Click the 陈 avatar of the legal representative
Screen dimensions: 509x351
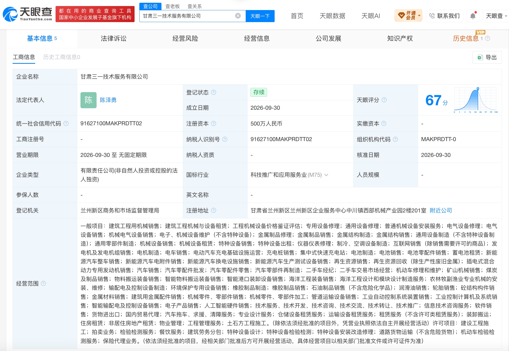click(x=89, y=100)
